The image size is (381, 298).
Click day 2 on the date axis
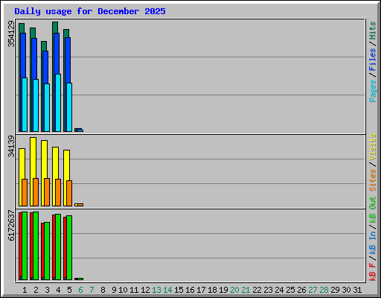pos(36,290)
